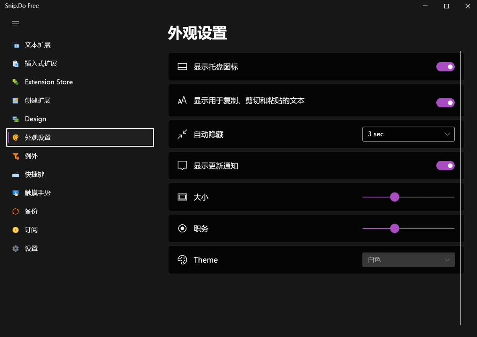477x337 pixels.
Task: Open the hamburger navigation menu
Action: [x=16, y=23]
